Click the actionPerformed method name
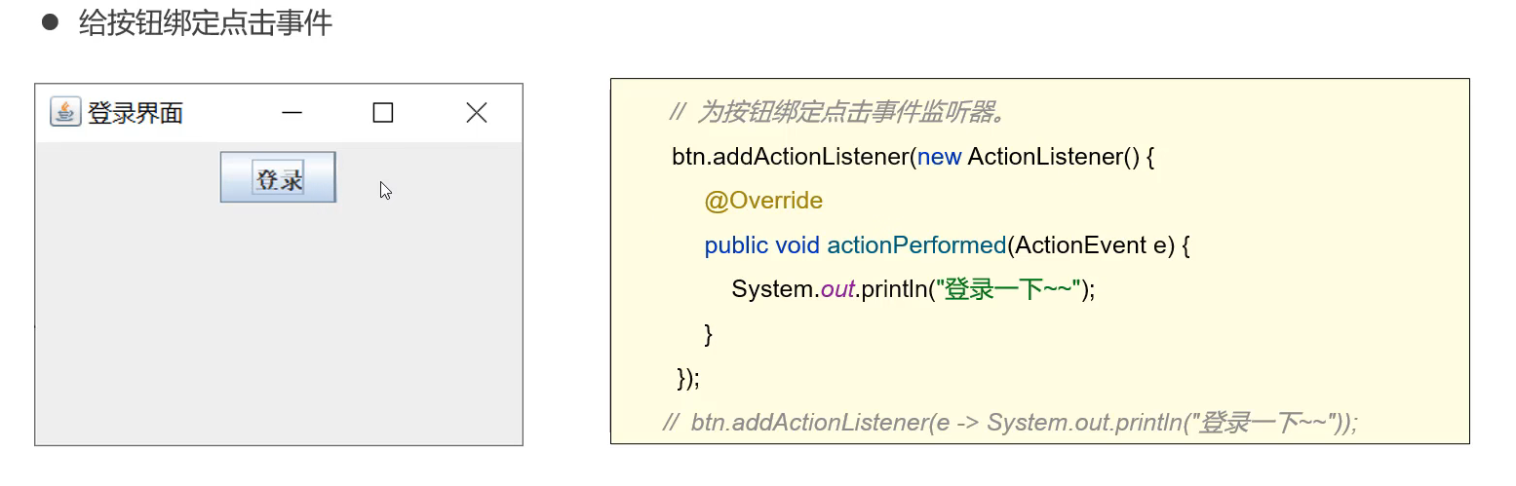Image resolution: width=1516 pixels, height=486 pixels. [x=916, y=245]
